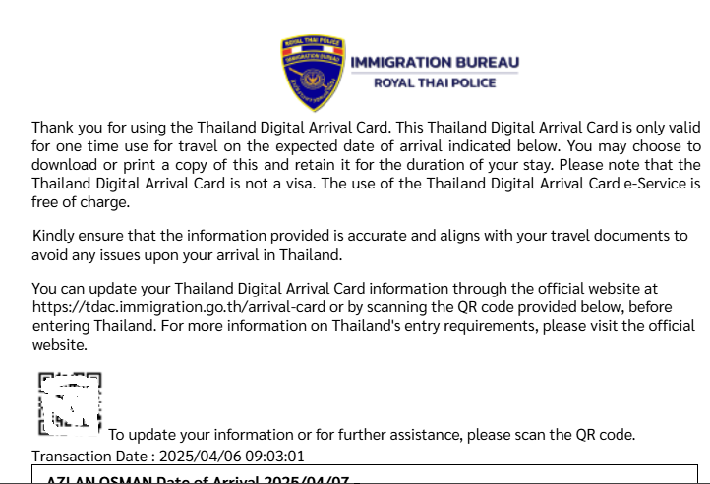Image resolution: width=710 pixels, height=484 pixels.
Task: Click the IMMIGRATION BUREAU heading text
Action: coord(435,62)
